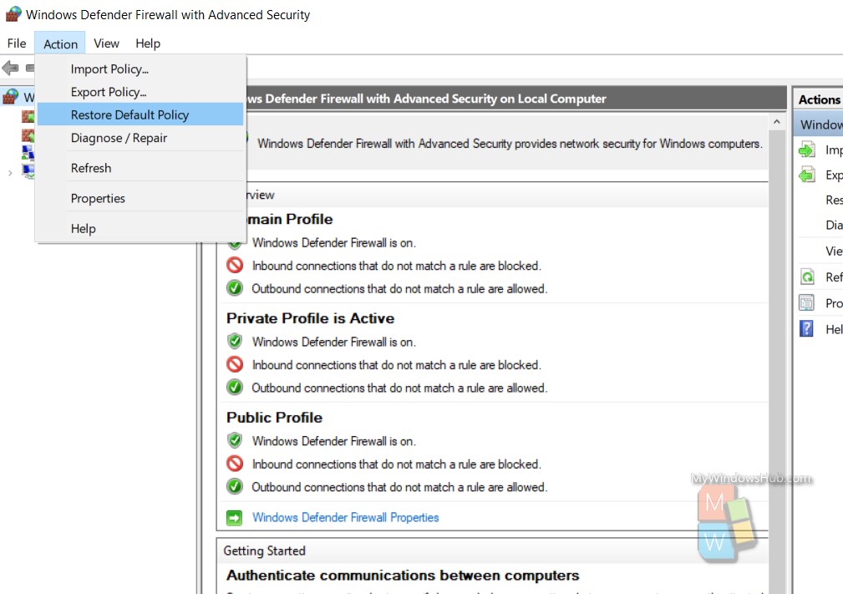Choose Import Policy... from the Action menu
Viewport: 843px width, 594px height.
140,69
